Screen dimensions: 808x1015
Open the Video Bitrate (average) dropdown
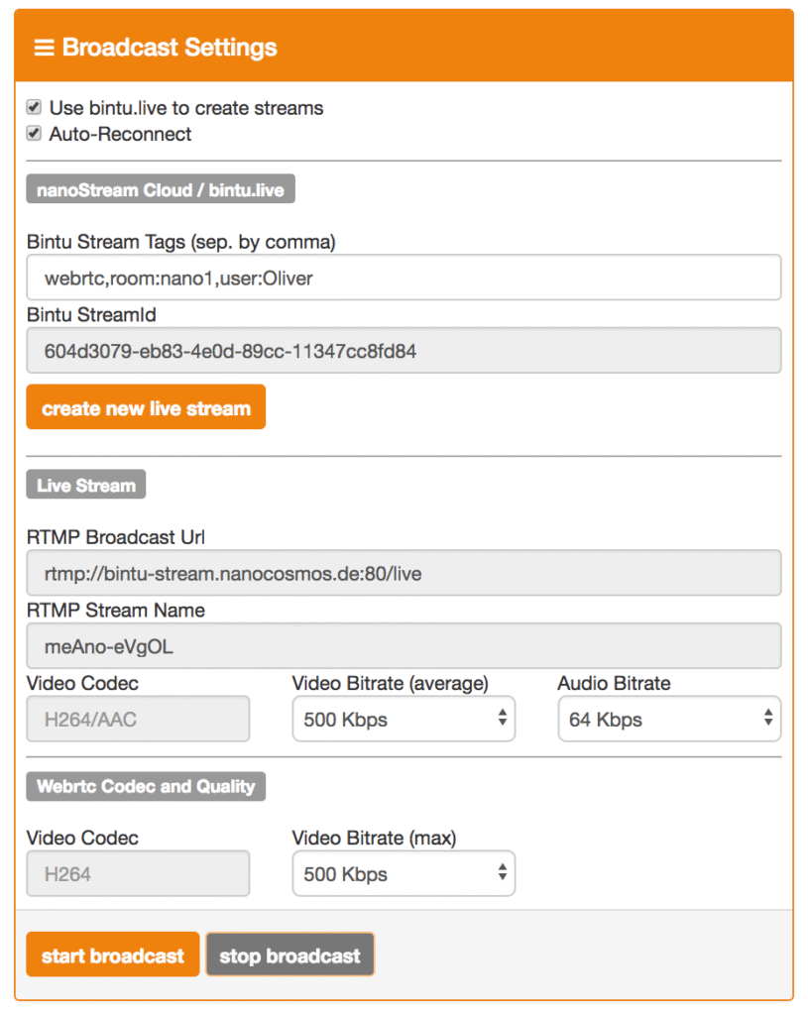(x=404, y=720)
